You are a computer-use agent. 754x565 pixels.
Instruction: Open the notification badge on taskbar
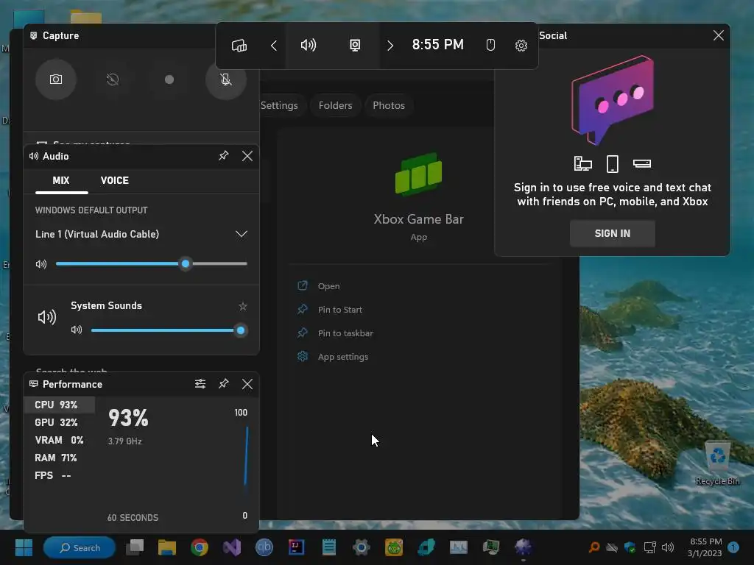click(733, 547)
